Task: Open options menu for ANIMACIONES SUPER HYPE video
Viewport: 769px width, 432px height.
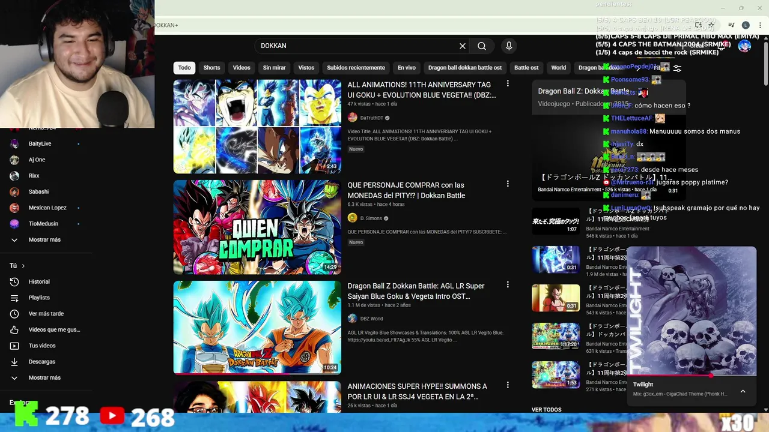Action: pyautogui.click(x=508, y=385)
